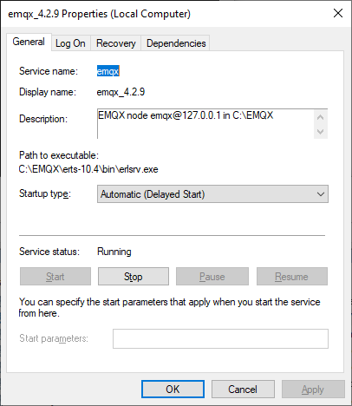Open the Log On tab
The image size is (352, 406).
click(x=70, y=43)
